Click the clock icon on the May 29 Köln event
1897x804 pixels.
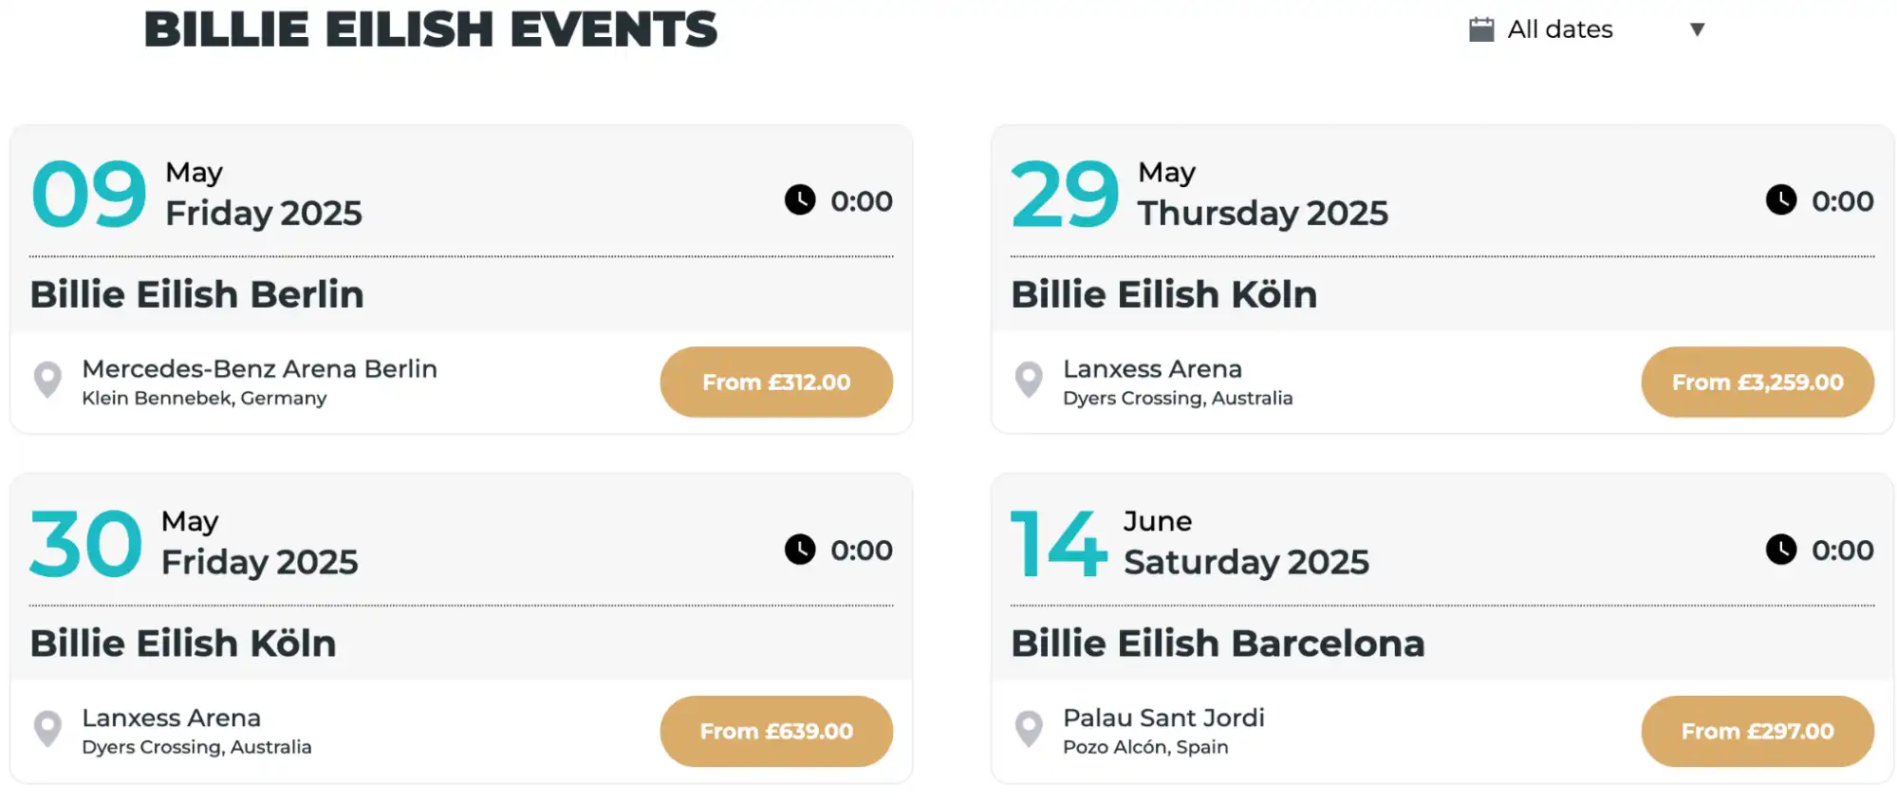pos(1779,200)
